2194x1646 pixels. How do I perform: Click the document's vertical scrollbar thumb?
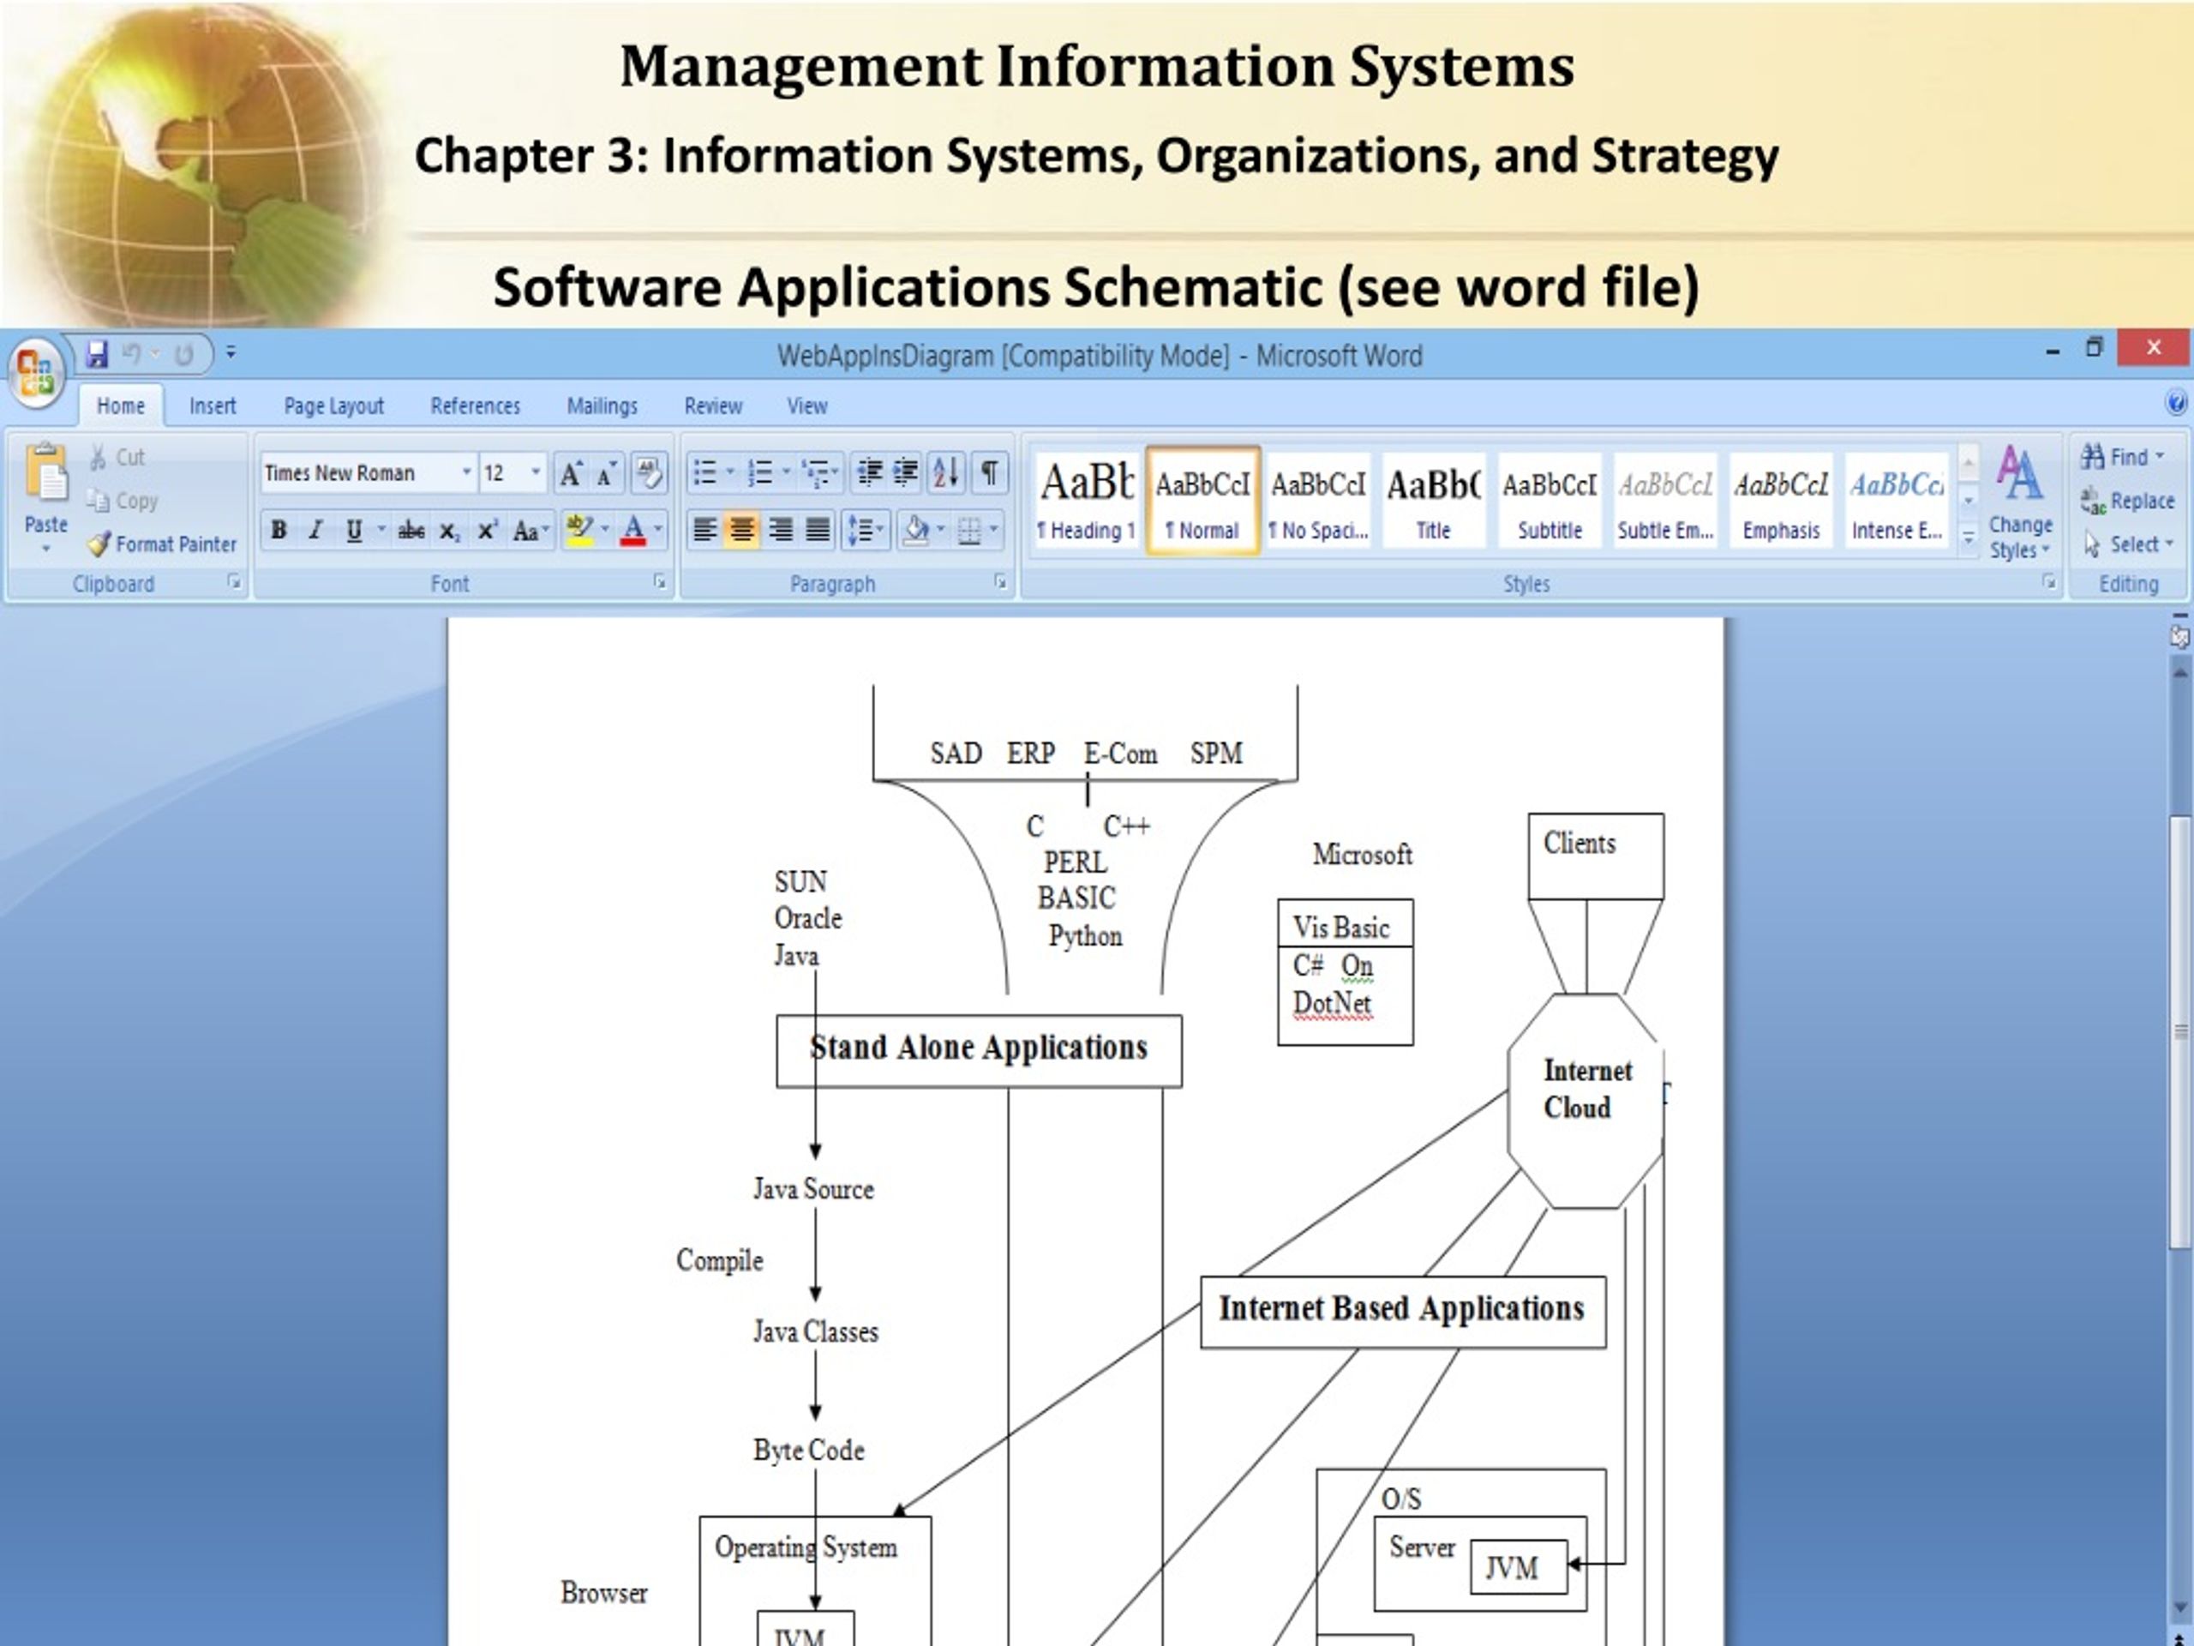tap(2180, 1032)
